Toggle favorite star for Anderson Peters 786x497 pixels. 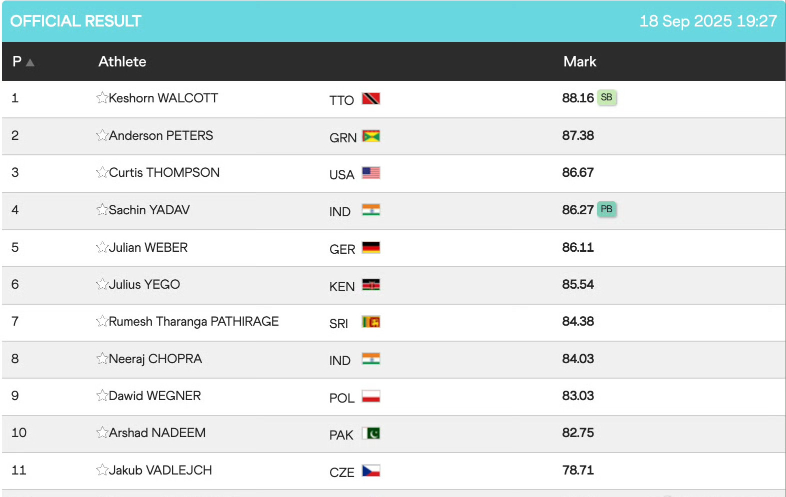tap(102, 135)
